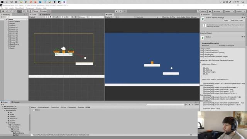Click the Open button in Inspector
This screenshot has width=247, height=139.
[x=226, y=20]
